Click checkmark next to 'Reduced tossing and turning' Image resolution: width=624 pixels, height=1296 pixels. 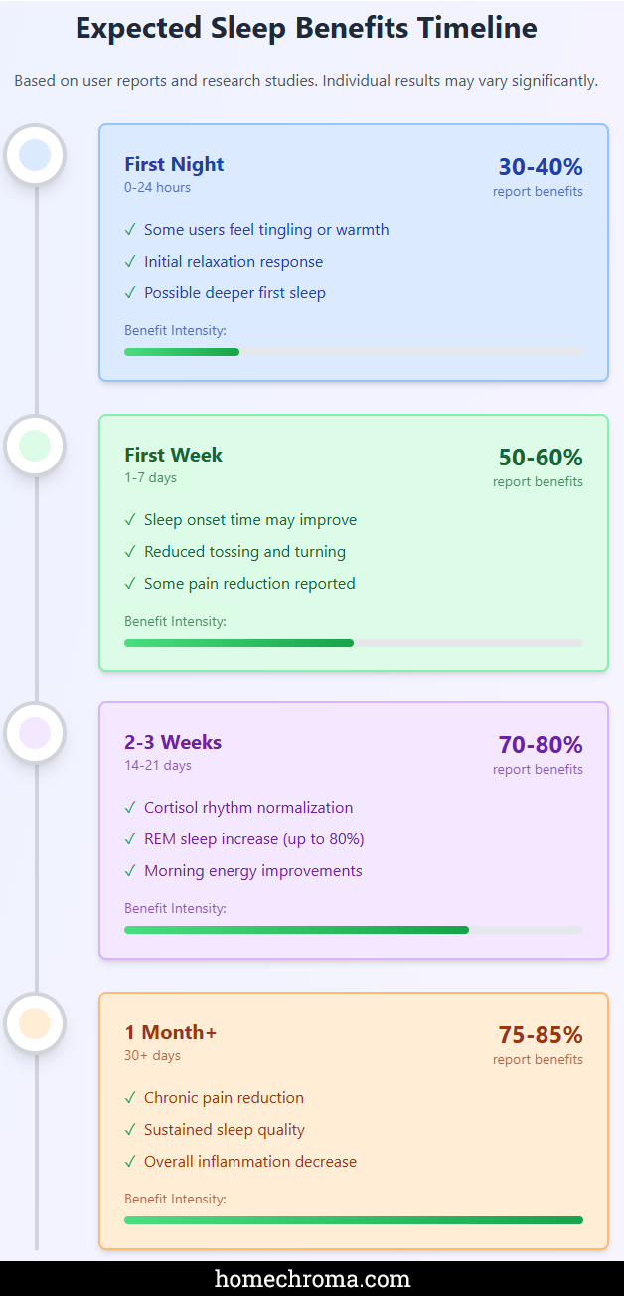(130, 552)
